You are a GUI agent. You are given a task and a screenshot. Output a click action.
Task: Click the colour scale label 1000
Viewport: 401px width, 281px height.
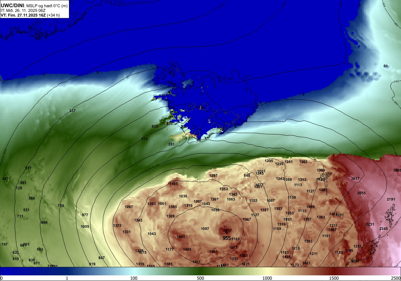(267, 278)
